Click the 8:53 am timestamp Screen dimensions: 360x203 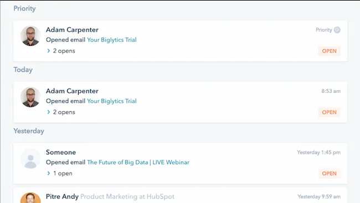[331, 91]
